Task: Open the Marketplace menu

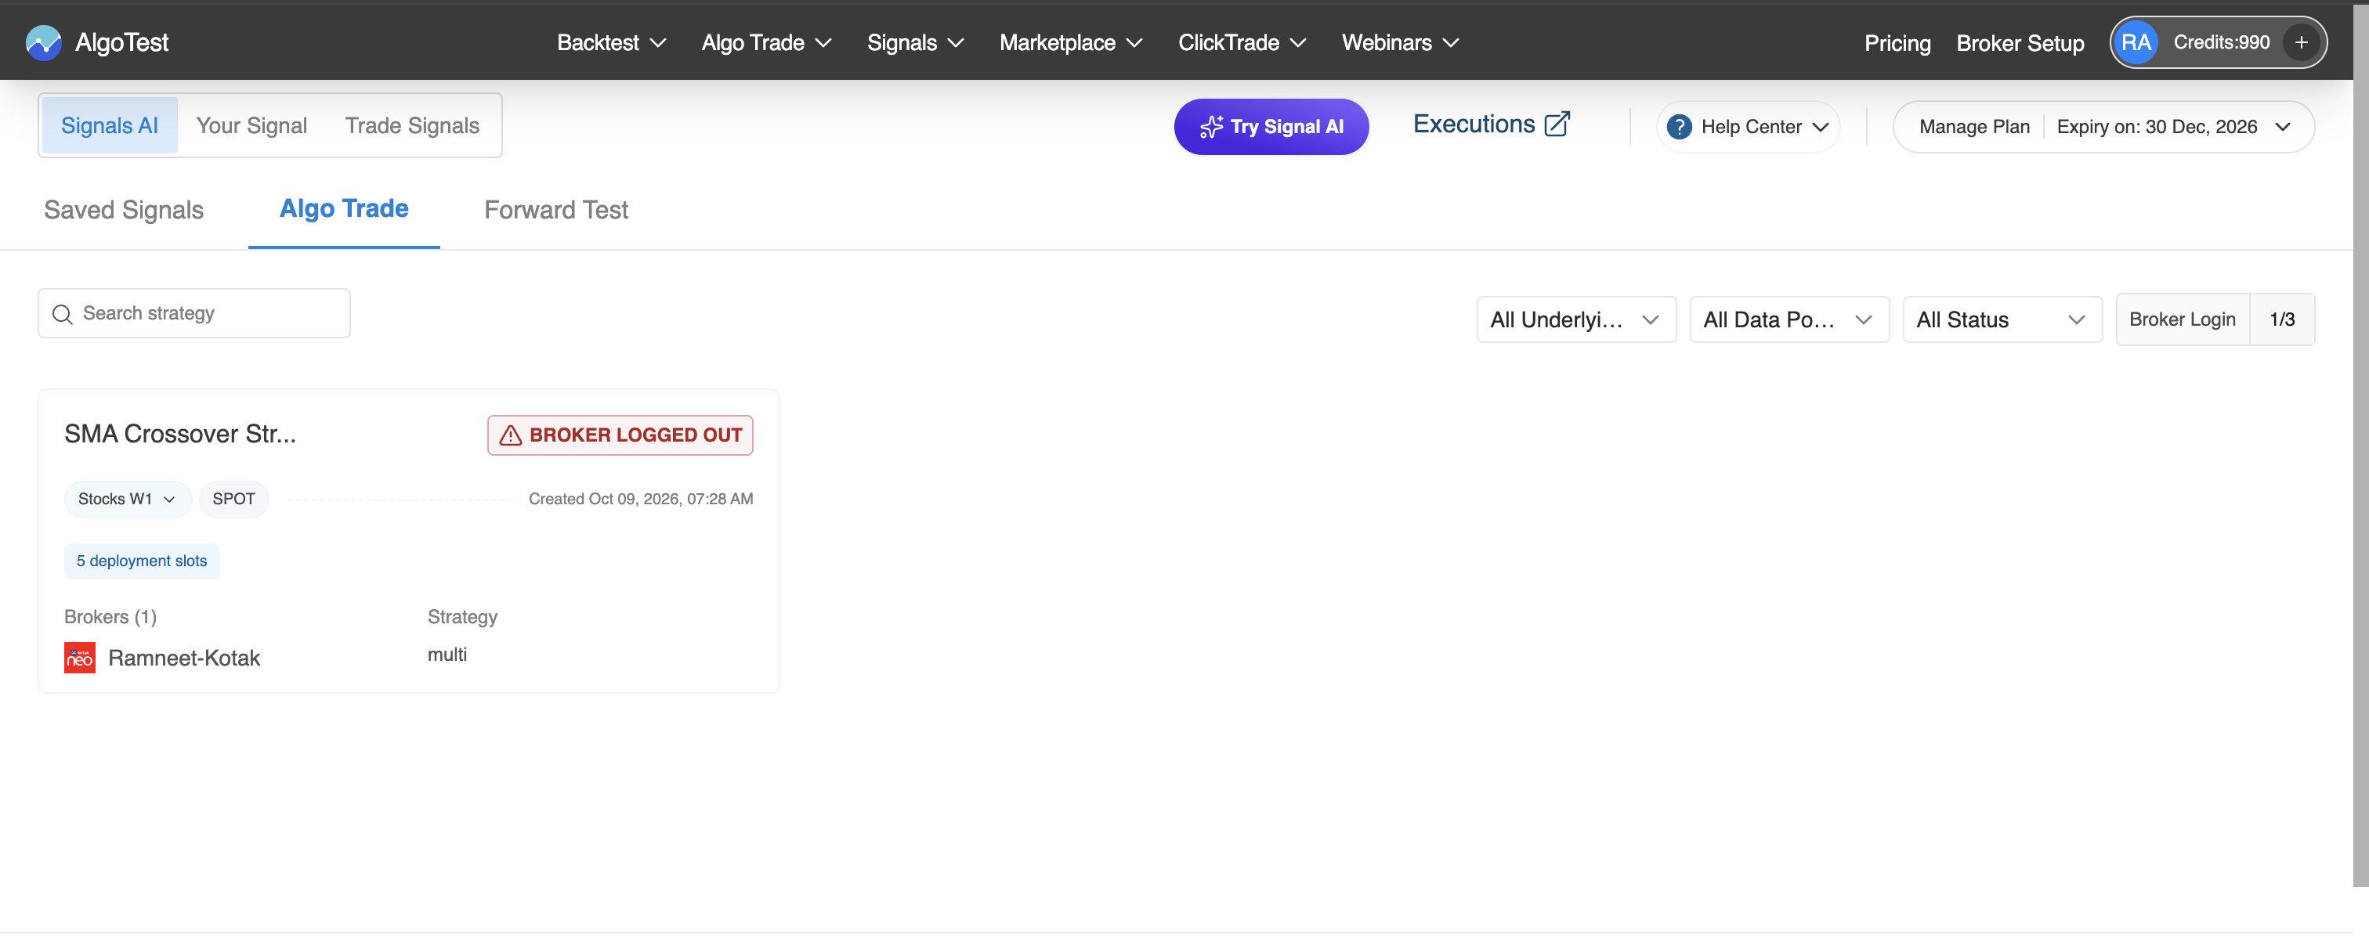Action: (x=1070, y=42)
